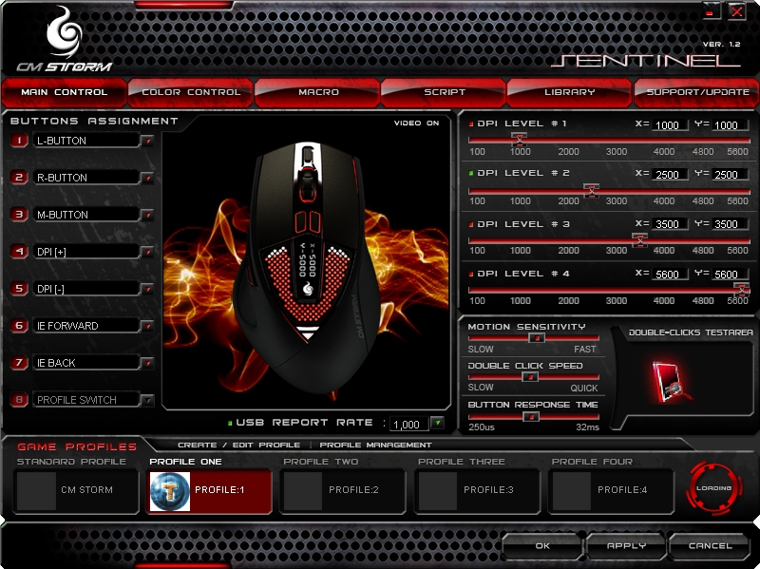Open the Support/Update tab
Image resolution: width=760 pixels, height=569 pixels.
click(x=697, y=92)
